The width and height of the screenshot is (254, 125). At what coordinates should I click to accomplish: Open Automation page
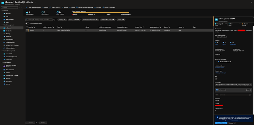(x=9, y=81)
